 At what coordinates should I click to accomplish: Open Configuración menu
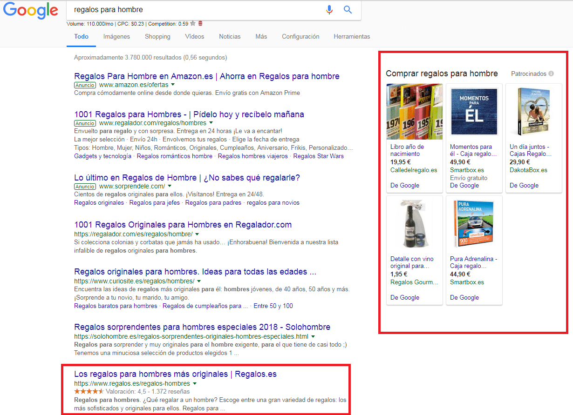click(300, 37)
